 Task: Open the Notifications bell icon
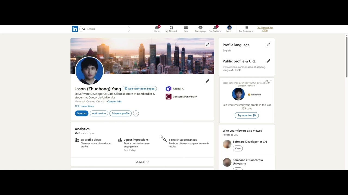click(215, 29)
